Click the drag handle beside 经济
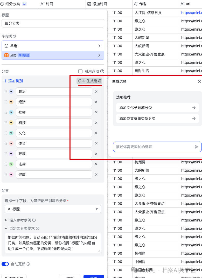 point(5,102)
